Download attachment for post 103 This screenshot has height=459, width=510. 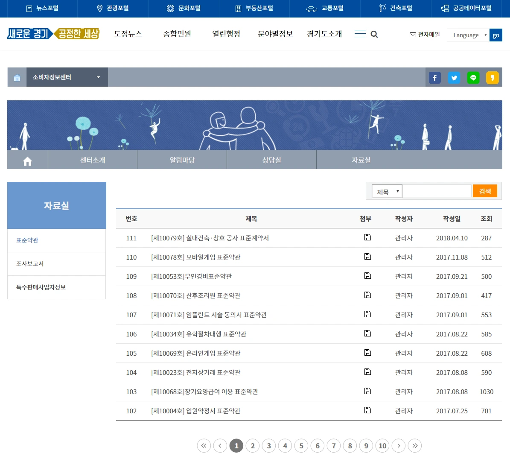click(x=367, y=391)
